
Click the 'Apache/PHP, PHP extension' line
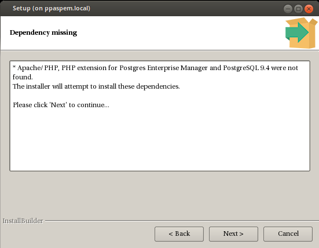[155, 68]
